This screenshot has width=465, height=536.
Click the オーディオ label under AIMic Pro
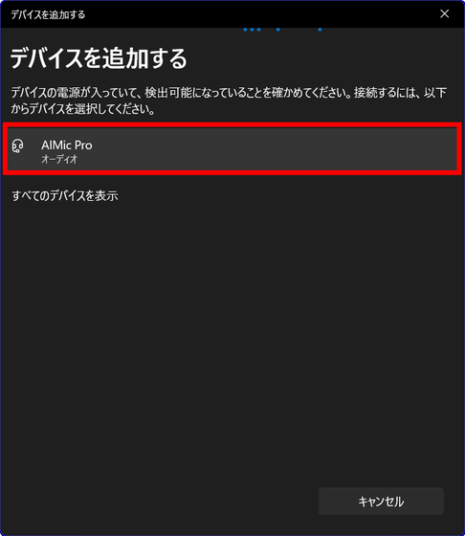pos(59,159)
